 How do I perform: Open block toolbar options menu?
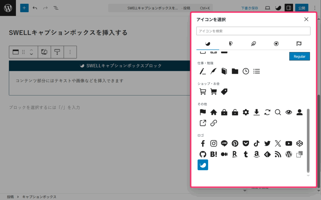pyautogui.click(x=70, y=52)
